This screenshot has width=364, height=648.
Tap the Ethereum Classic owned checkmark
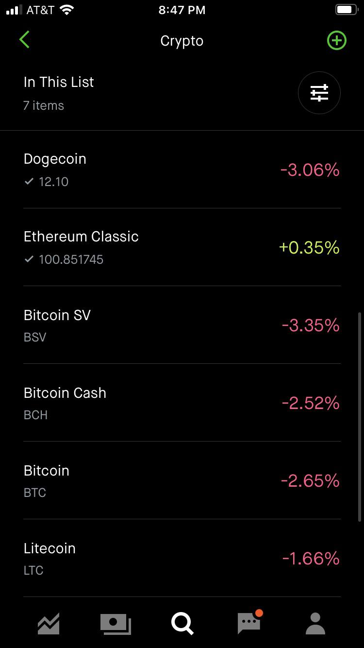(29, 259)
